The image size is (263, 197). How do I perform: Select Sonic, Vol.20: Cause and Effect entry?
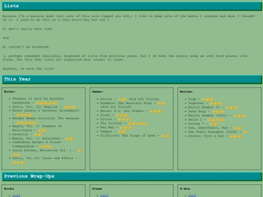coord(45,160)
